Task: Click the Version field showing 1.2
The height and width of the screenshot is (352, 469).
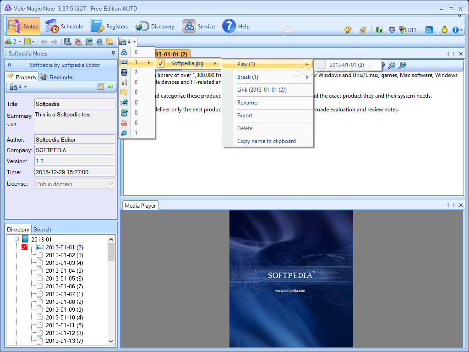Action: point(75,161)
